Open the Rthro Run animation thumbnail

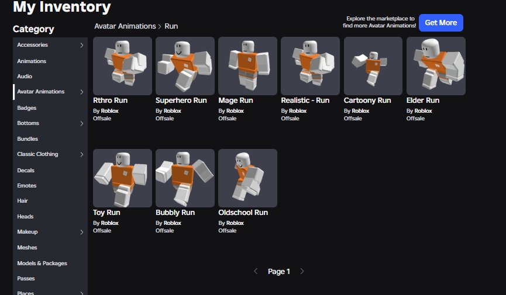coord(122,66)
